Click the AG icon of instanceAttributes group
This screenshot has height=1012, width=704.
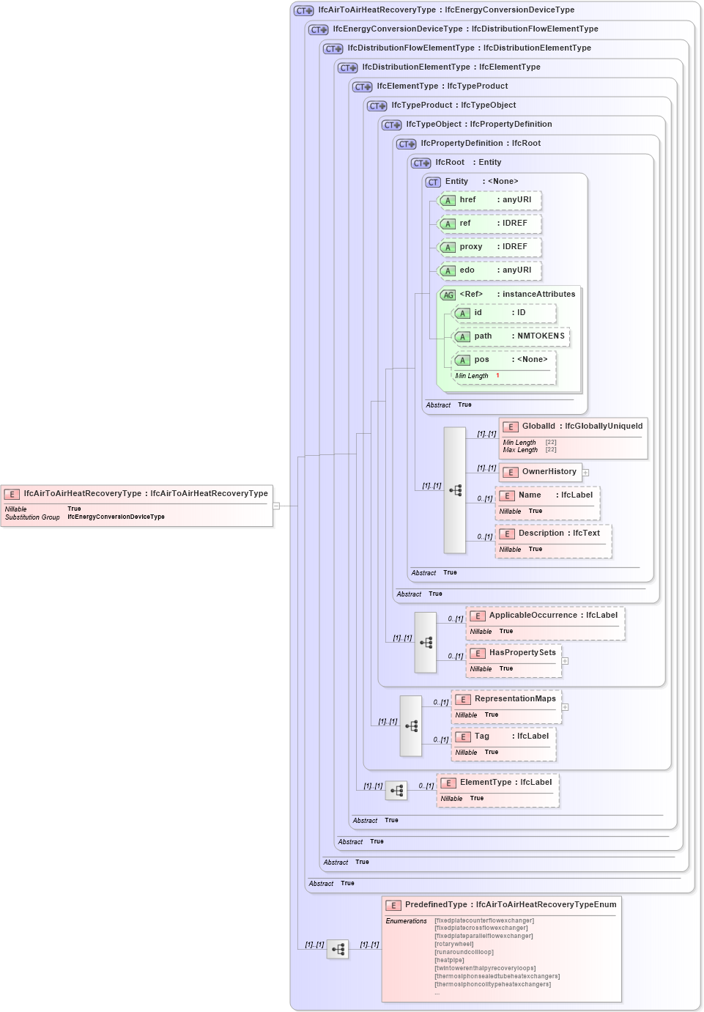click(x=448, y=294)
